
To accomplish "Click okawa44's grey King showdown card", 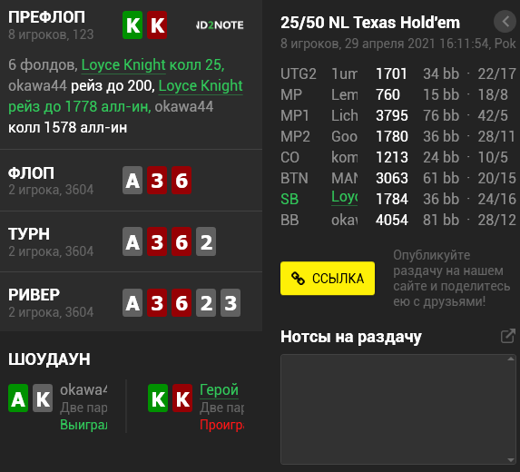I will point(43,398).
